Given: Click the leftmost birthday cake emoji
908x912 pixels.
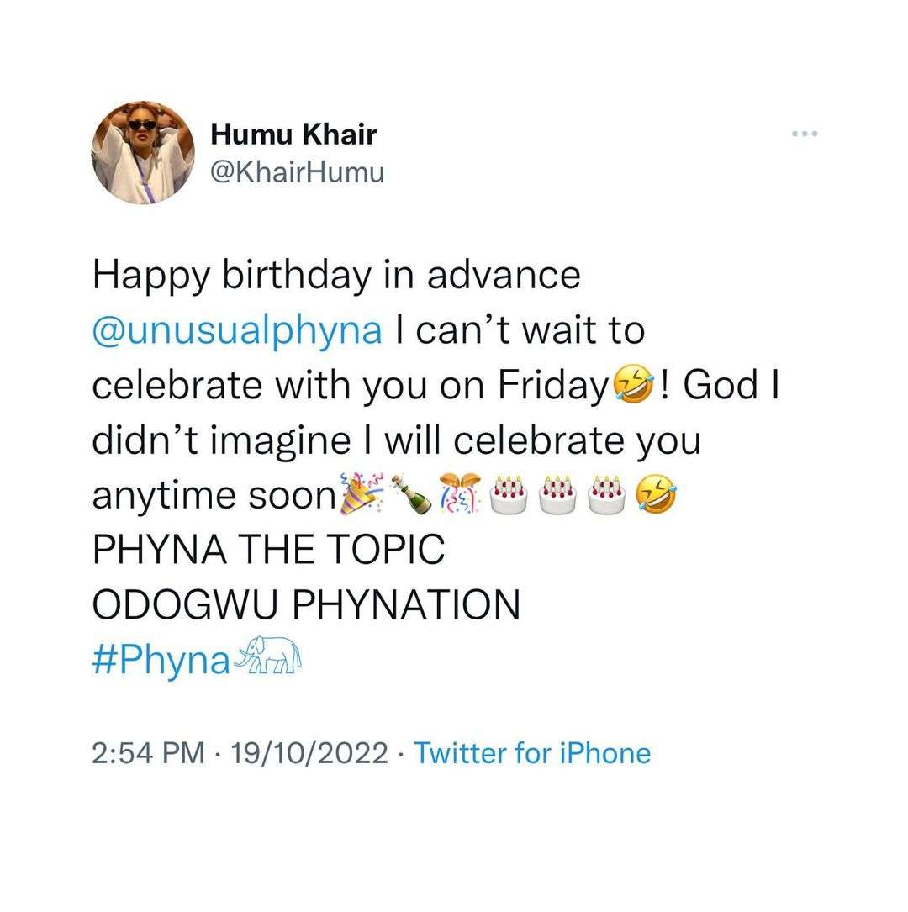Looking at the screenshot, I should pos(508,494).
